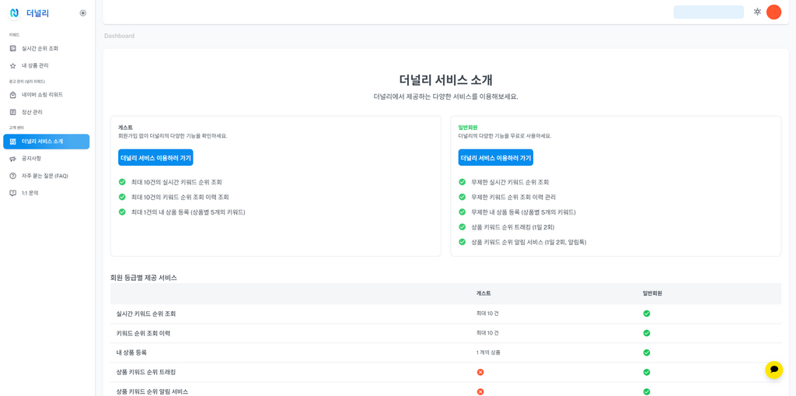Open 공지사항 menu
Viewport: 796px width, 396px height.
click(x=46, y=159)
